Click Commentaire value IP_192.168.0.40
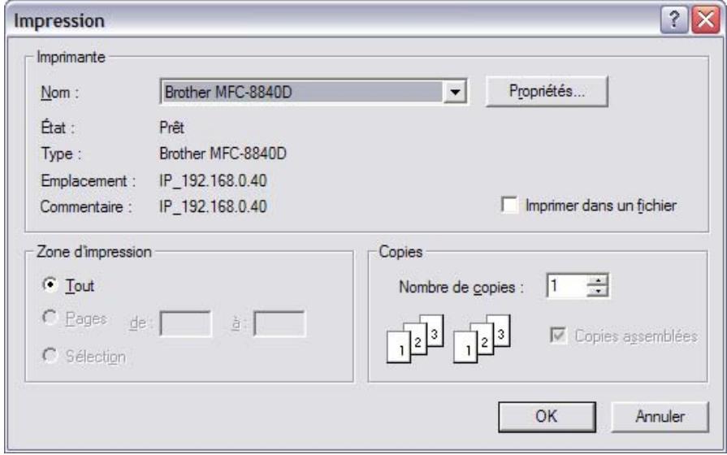Screen dimensions: 727x455 214,206
